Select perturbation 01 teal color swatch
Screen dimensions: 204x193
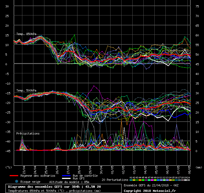[131, 180]
